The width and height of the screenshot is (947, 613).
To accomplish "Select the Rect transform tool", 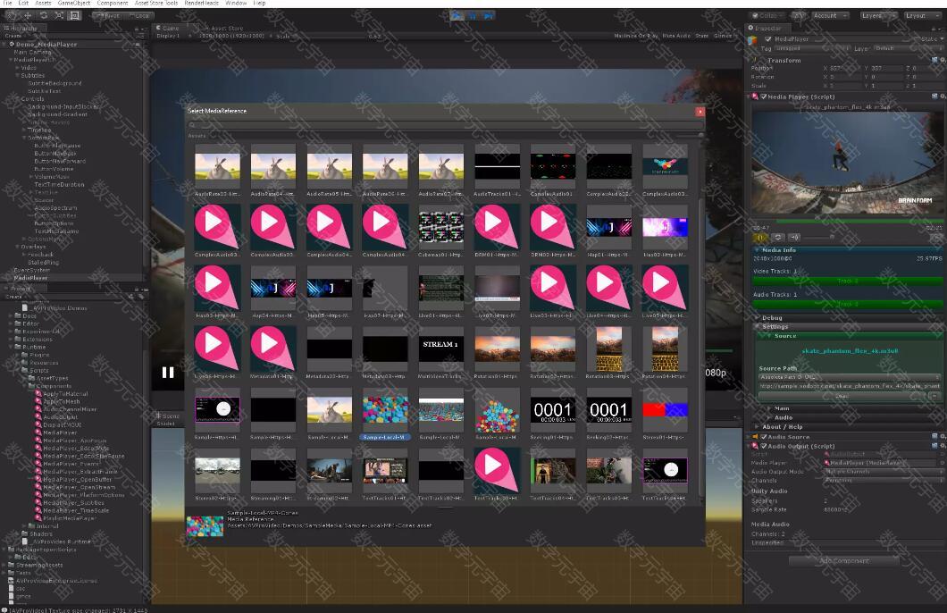I will tap(74, 15).
